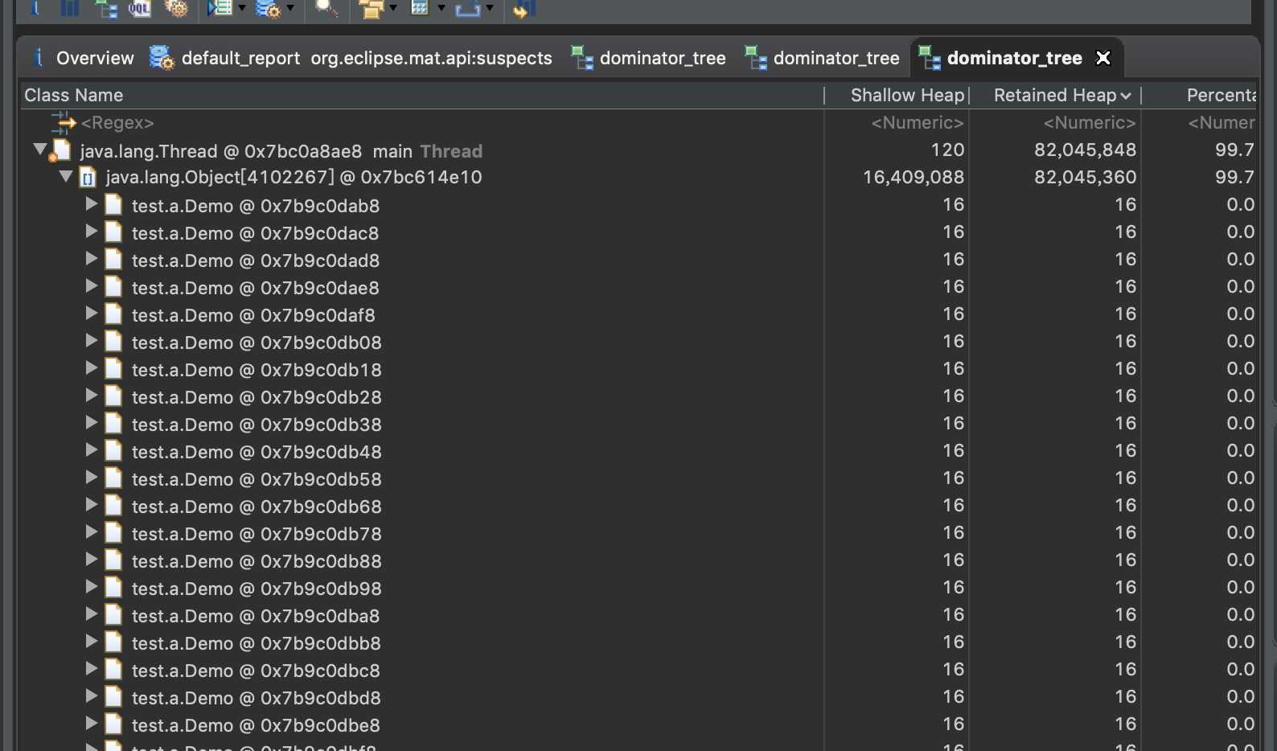Open the dominator tree toolbar icon
Viewport: 1277px width, 751px height.
pyautogui.click(x=105, y=8)
